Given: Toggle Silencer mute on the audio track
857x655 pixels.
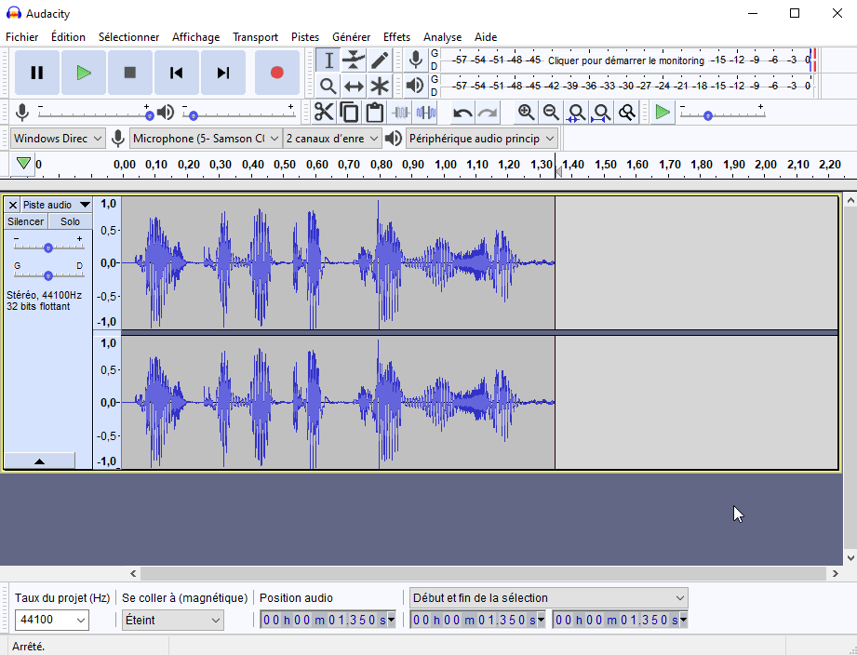Looking at the screenshot, I should 25,221.
